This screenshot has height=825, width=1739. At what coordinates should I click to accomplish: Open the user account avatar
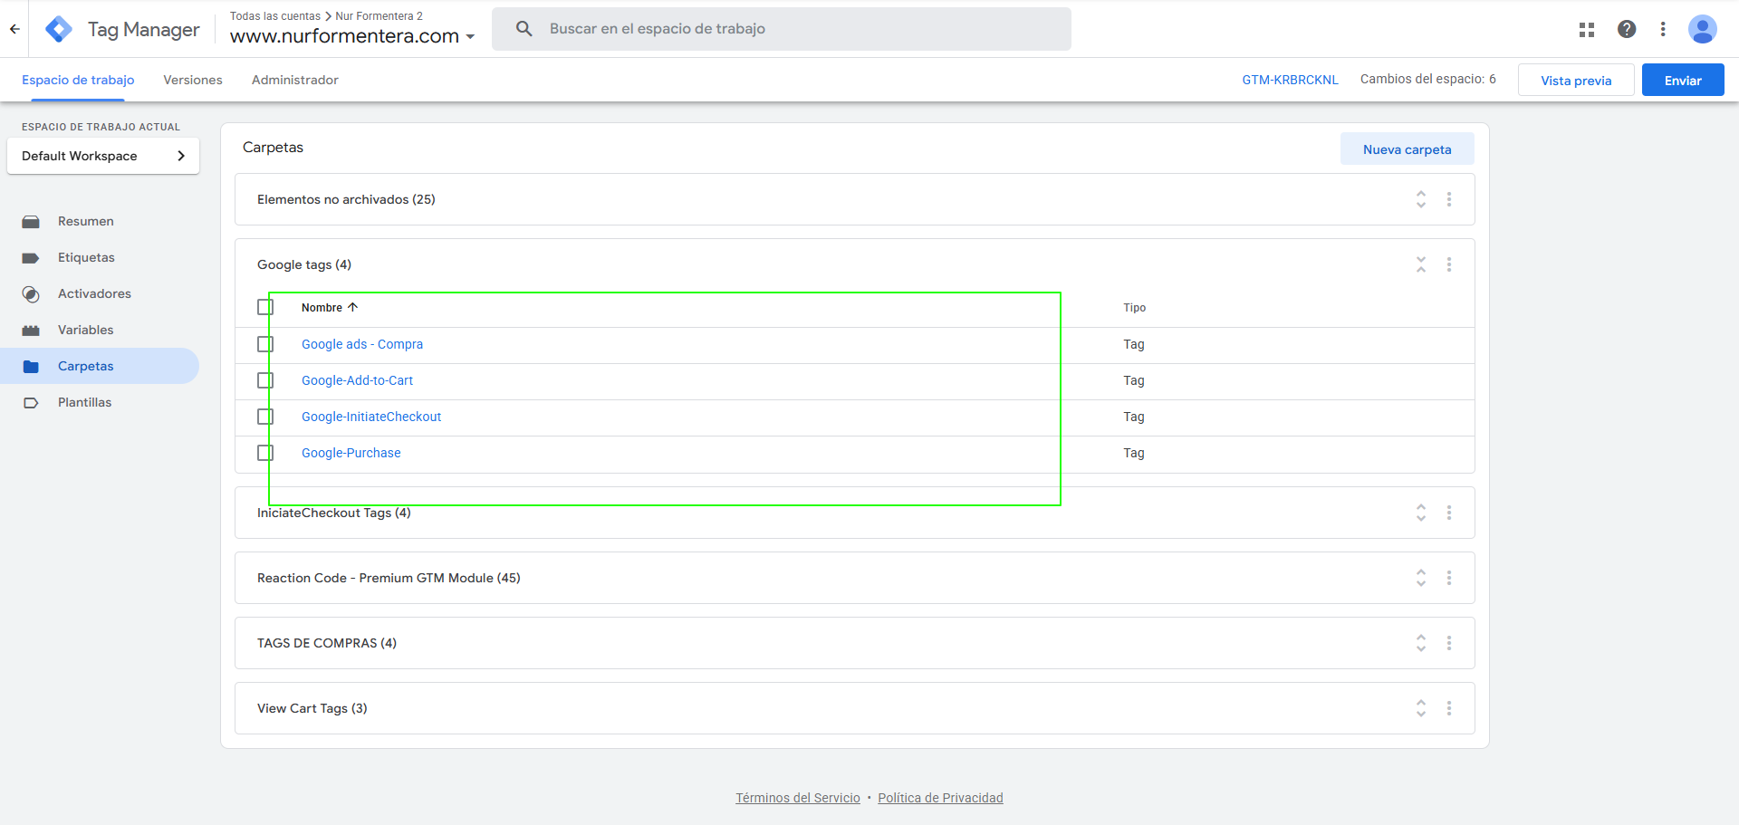coord(1703,29)
